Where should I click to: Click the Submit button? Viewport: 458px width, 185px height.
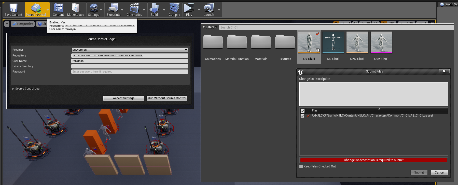419,173
